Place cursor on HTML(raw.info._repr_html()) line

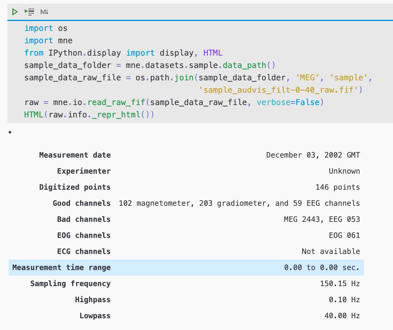(x=89, y=115)
